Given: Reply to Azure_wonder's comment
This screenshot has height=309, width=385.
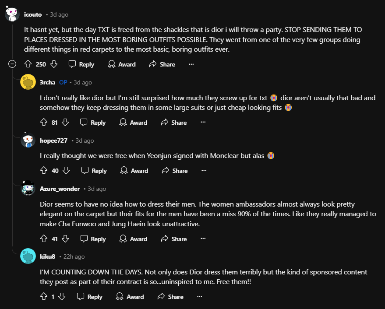Looking at the screenshot, I should click(93, 239).
